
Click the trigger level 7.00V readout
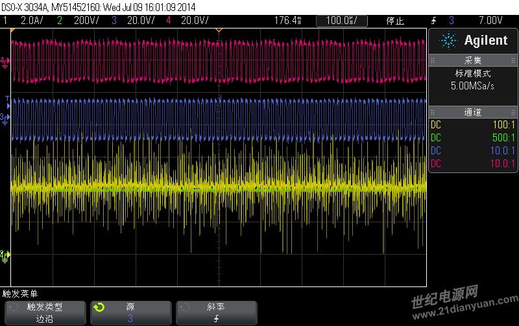click(490, 21)
